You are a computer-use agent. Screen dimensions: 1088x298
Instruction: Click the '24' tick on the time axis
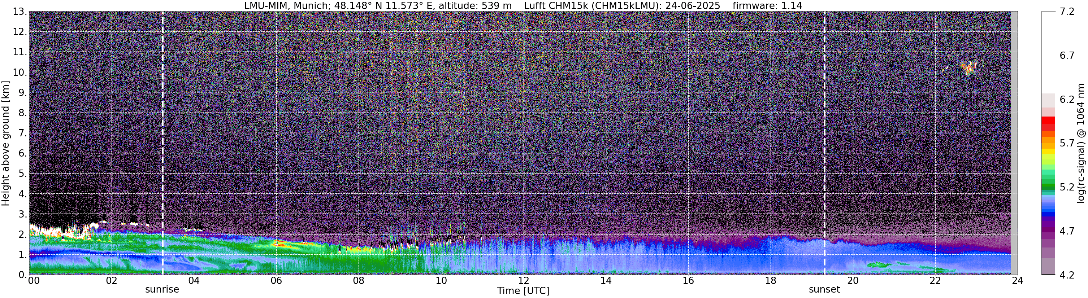click(1018, 281)
